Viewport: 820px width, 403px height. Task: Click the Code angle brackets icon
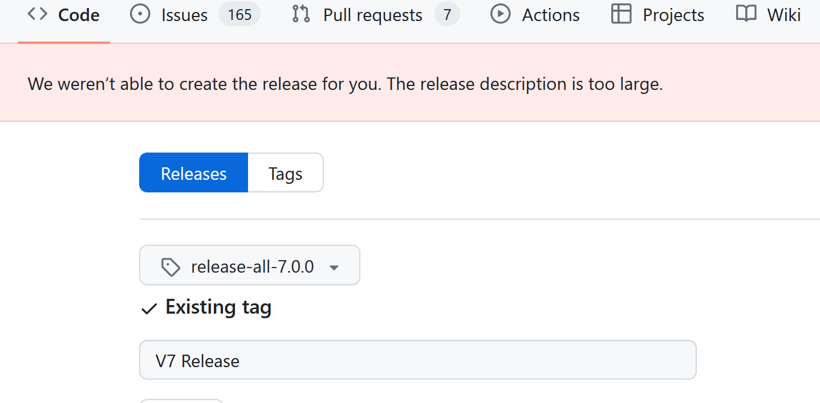point(36,14)
